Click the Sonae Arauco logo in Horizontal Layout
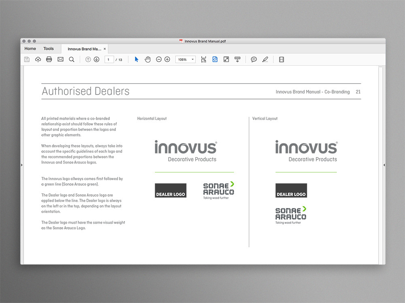This screenshot has width=405, height=303. [219, 190]
